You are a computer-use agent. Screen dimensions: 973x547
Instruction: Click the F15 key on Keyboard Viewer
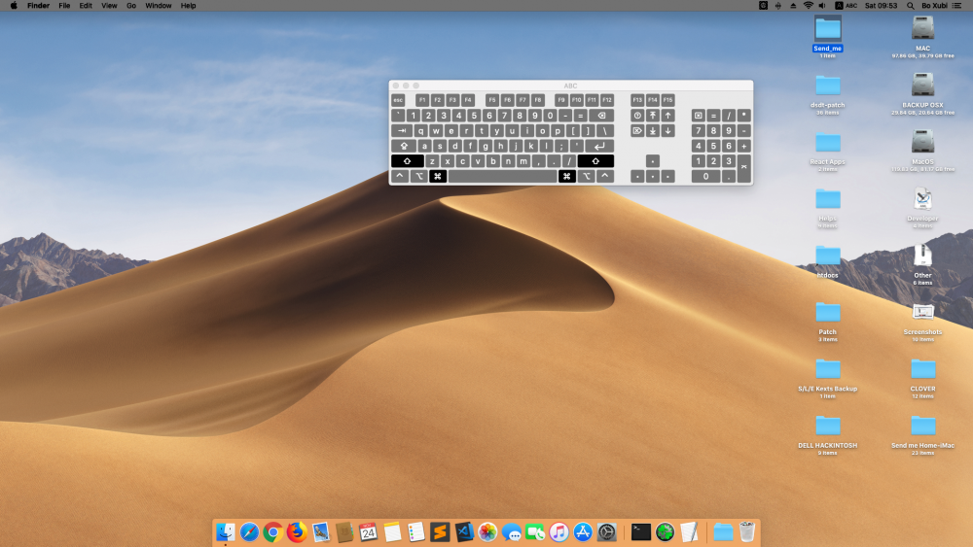(667, 100)
